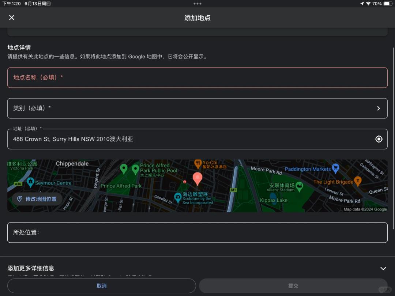Screen dimensions: 395x296
Task: Click the 地址 address field
Action: (190, 139)
